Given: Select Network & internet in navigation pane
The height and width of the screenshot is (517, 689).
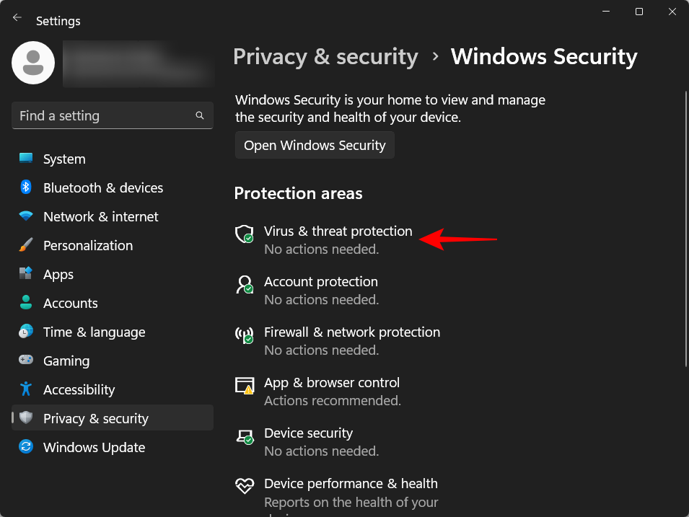Looking at the screenshot, I should pos(26,216).
